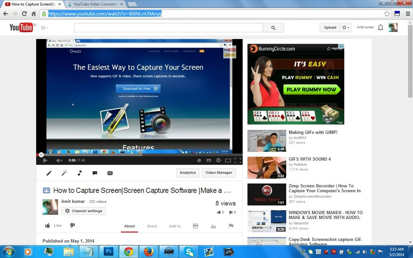Click the taskbar clock
413x258 pixels.
(x=397, y=252)
